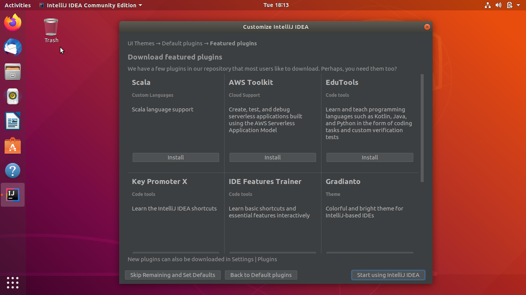The height and width of the screenshot is (295, 526).
Task: Open the Rhythmbox music player
Action: click(x=13, y=96)
